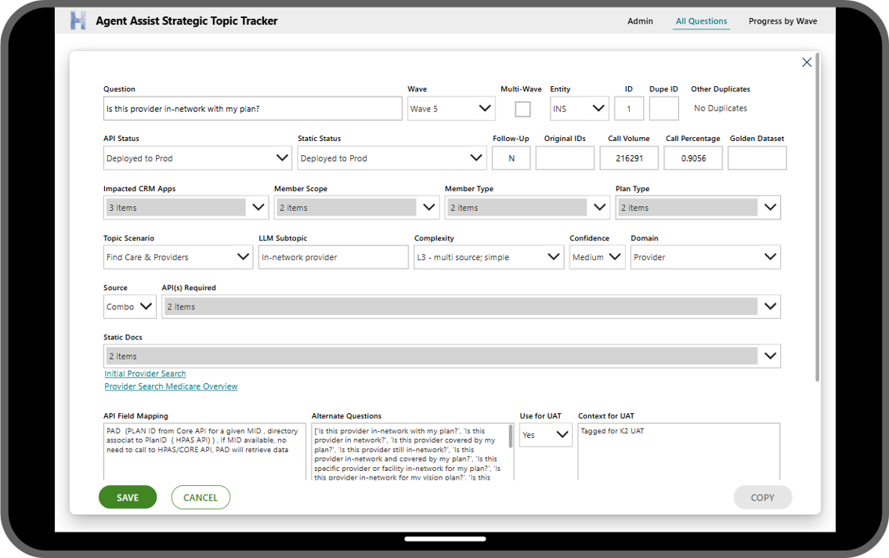
Task: Go to the Admin tab
Action: [640, 21]
